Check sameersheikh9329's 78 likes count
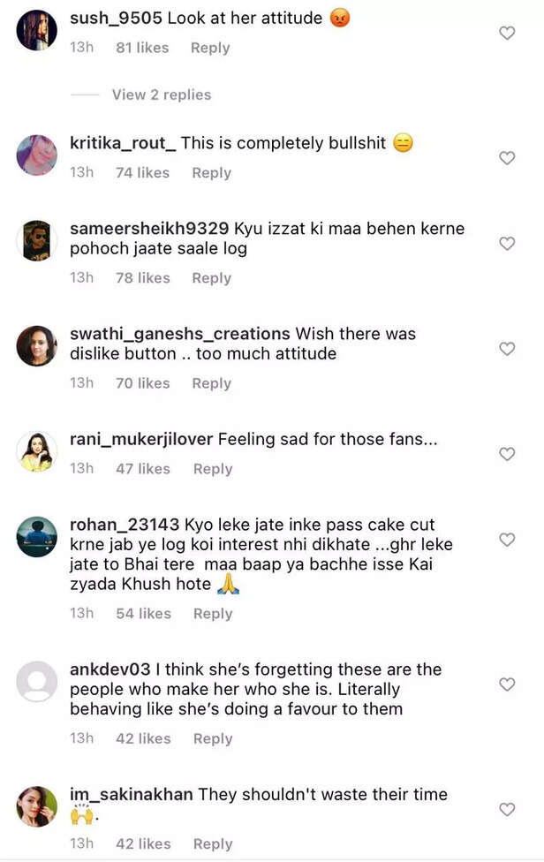 pos(142,277)
